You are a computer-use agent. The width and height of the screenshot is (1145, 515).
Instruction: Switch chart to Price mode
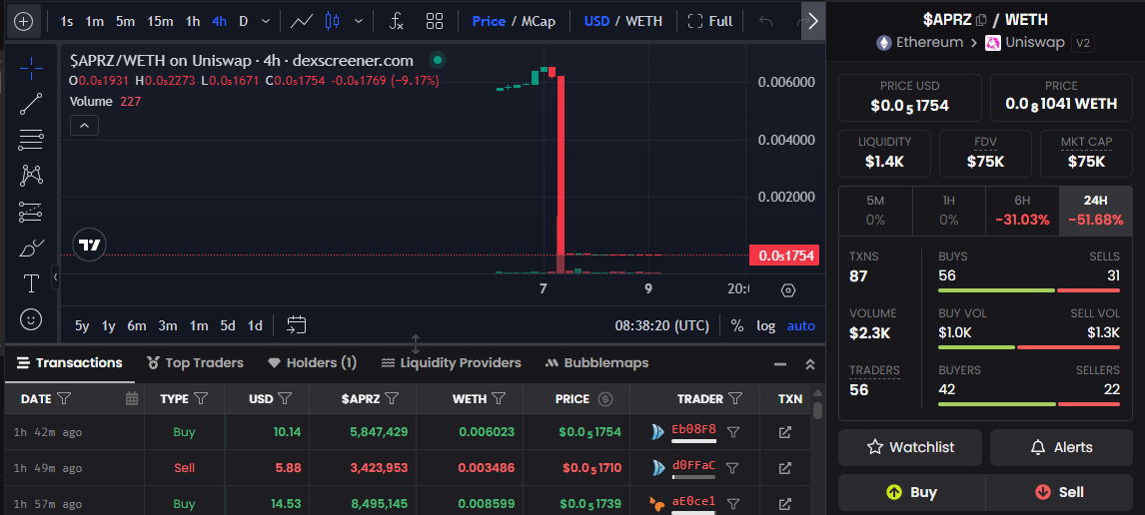489,21
